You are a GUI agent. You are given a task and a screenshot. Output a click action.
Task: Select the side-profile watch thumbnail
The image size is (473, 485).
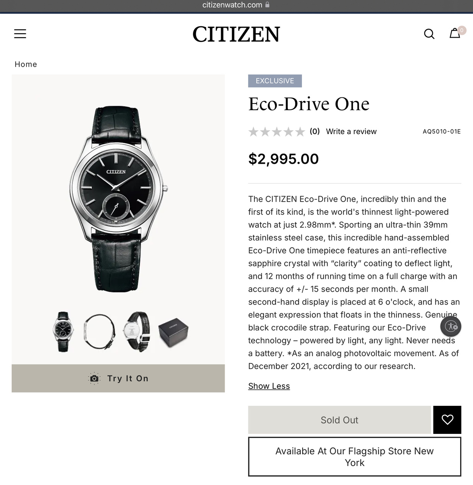tap(100, 332)
